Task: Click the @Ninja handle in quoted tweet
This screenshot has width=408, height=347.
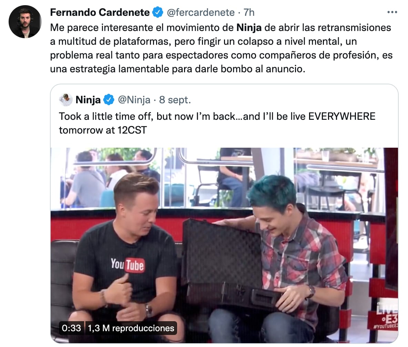Action: click(x=134, y=100)
